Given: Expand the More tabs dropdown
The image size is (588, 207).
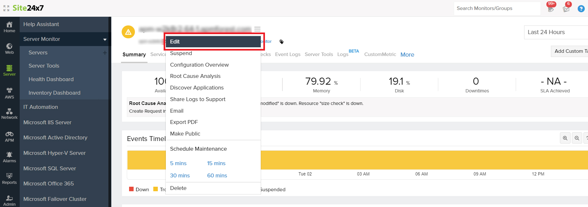Looking at the screenshot, I should (x=407, y=55).
